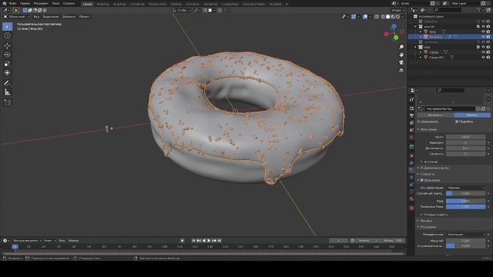The image size is (493, 277).
Task: Expand the Скорость (Velocity) panel
Action: click(x=428, y=174)
